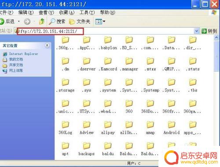Select the apt folder
Screen dimensions: 220x167
[x=65, y=149]
